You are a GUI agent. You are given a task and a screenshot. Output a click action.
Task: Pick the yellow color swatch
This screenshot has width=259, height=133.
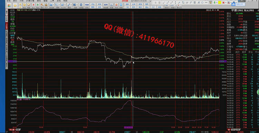[220, 2]
